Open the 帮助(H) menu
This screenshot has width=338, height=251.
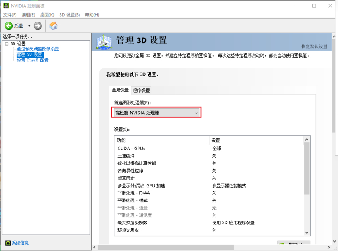pos(92,15)
